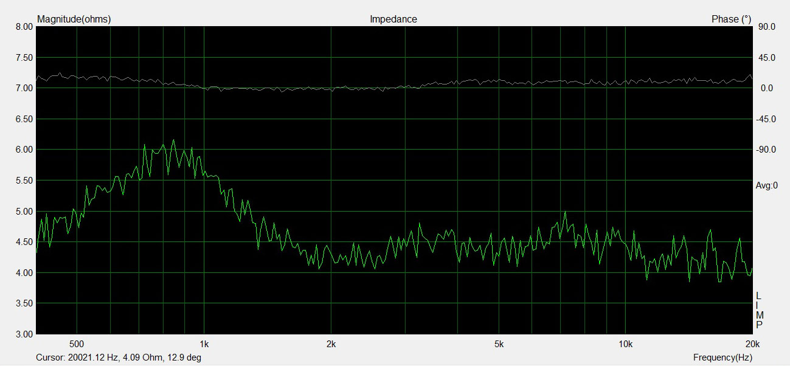Click the Magnitude(ohms) axis label
Viewport: 790px width, 366px height.
(x=74, y=19)
